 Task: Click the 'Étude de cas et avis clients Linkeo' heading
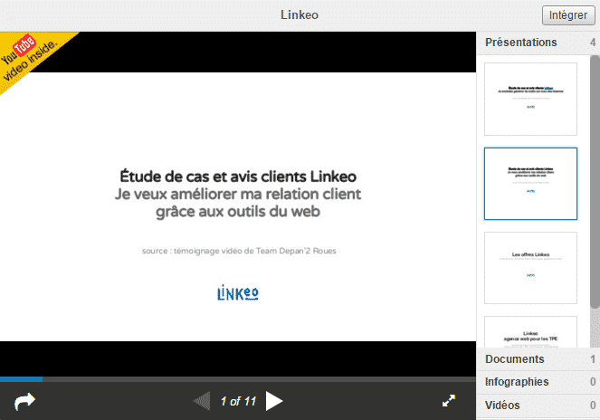(x=238, y=177)
